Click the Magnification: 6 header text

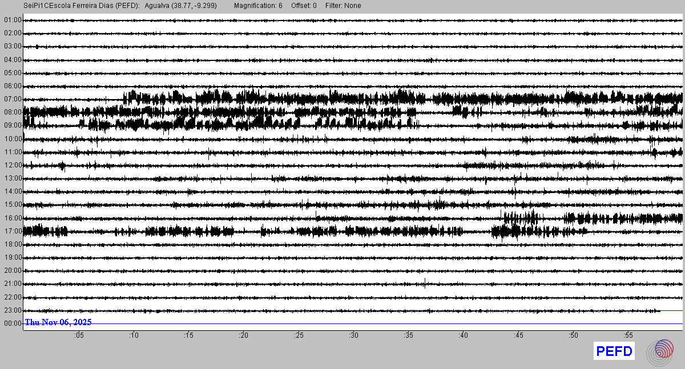pos(258,6)
